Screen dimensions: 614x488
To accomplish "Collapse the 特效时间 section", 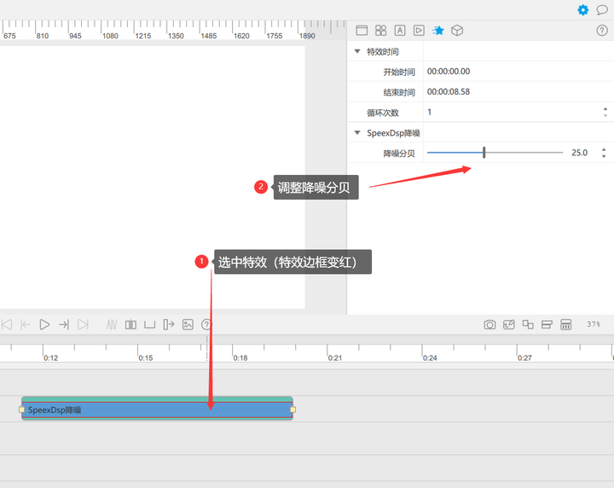I will click(x=357, y=51).
